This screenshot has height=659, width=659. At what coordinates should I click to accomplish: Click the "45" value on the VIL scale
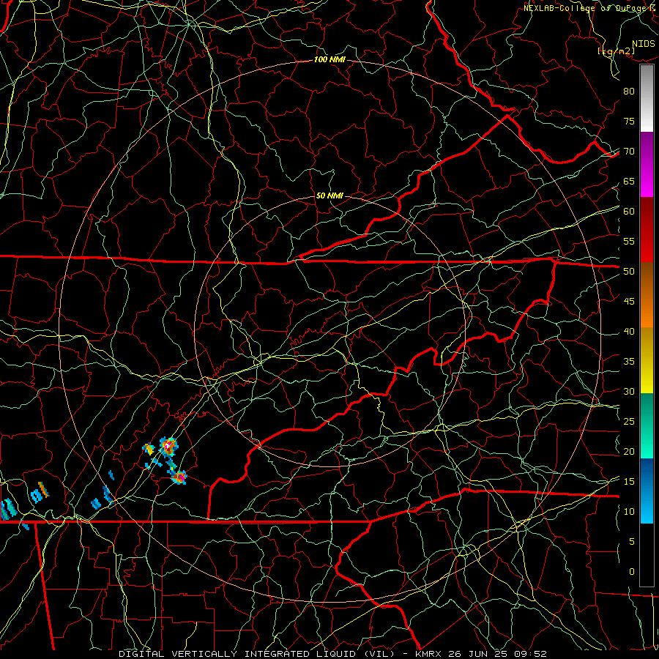point(629,302)
